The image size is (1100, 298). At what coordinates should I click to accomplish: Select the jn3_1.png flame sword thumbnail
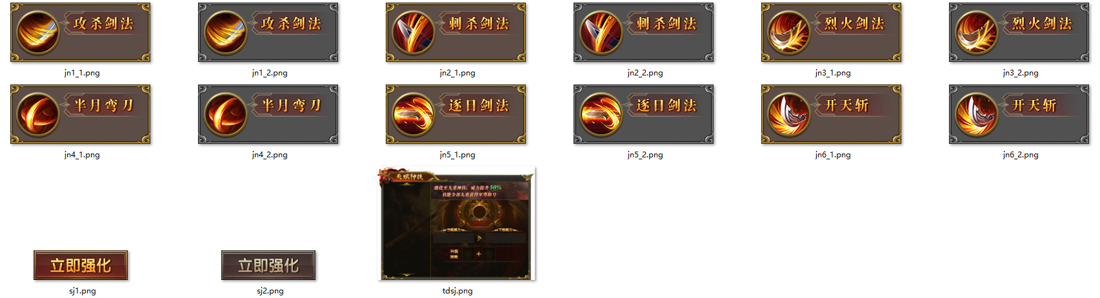832,32
